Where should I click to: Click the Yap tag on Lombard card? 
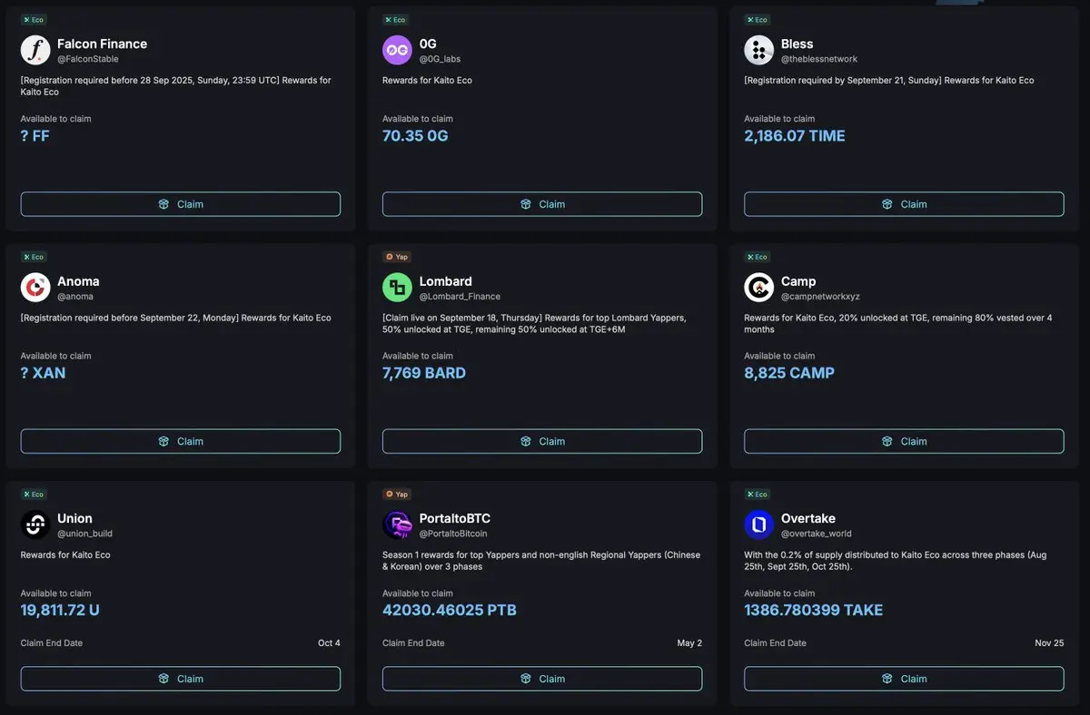(x=397, y=257)
